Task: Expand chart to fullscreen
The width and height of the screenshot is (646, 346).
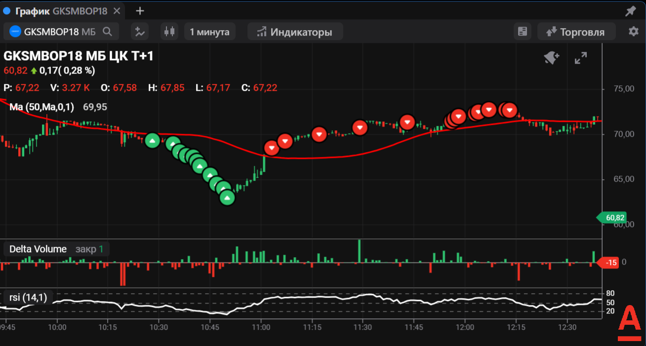Action: 581,58
